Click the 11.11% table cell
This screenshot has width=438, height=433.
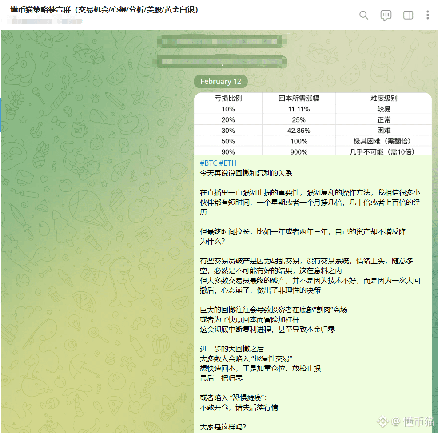299,109
